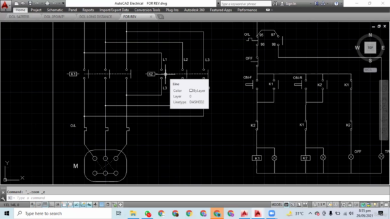The image size is (390, 219).
Task: Open the Help question mark icon
Action: [336, 4]
